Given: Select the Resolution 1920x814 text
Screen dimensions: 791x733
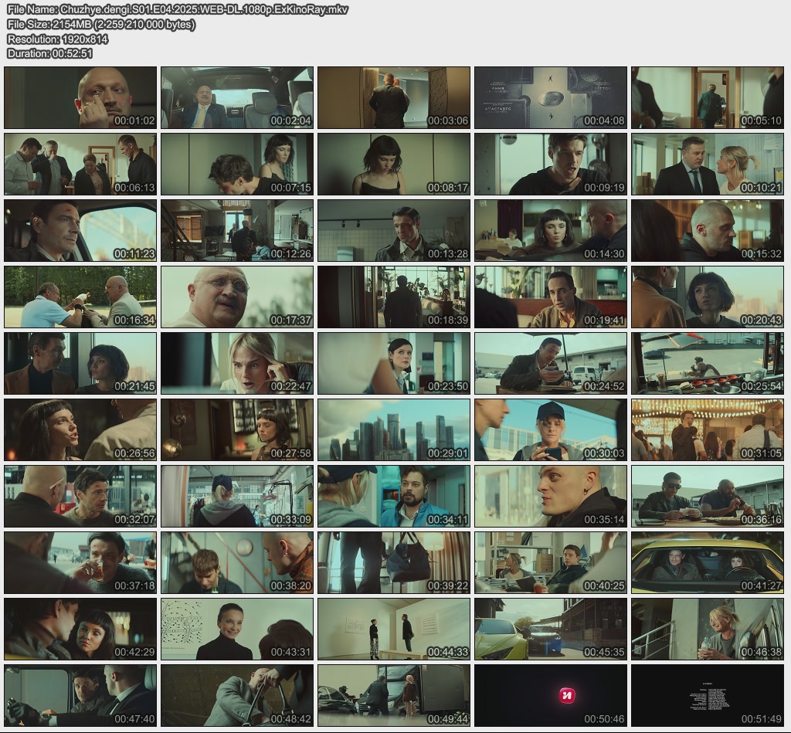Looking at the screenshot, I should tap(57, 39).
